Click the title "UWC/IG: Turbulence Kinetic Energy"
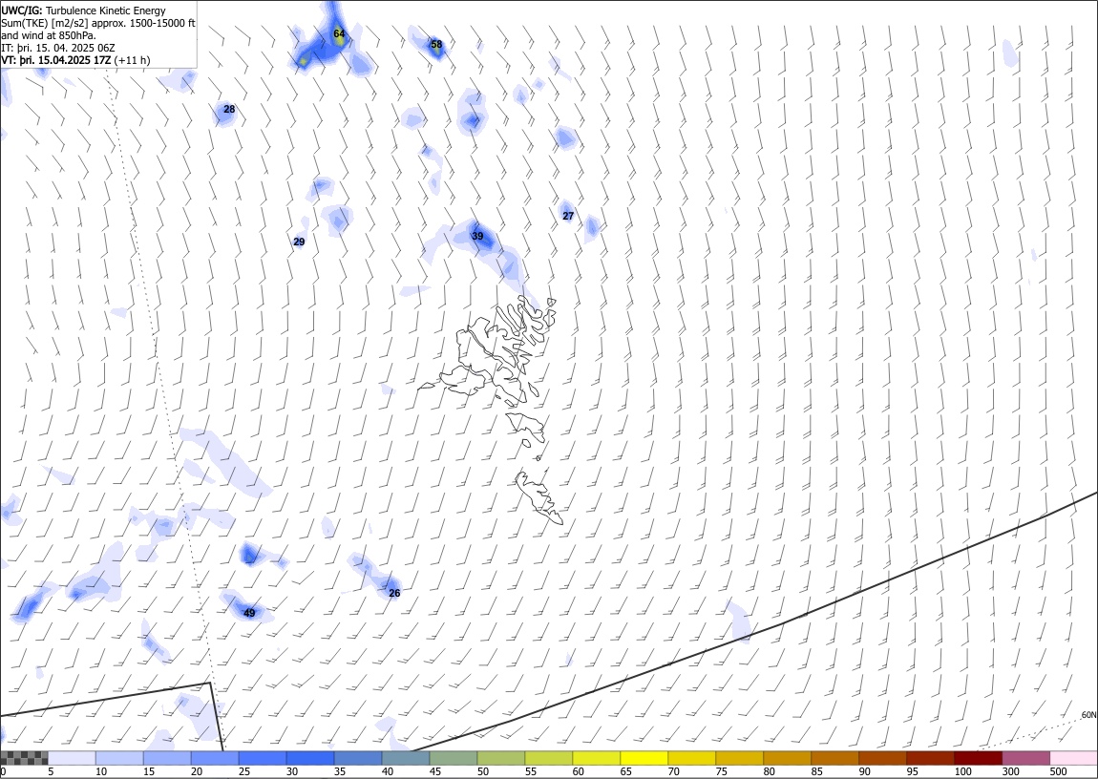 [x=83, y=11]
